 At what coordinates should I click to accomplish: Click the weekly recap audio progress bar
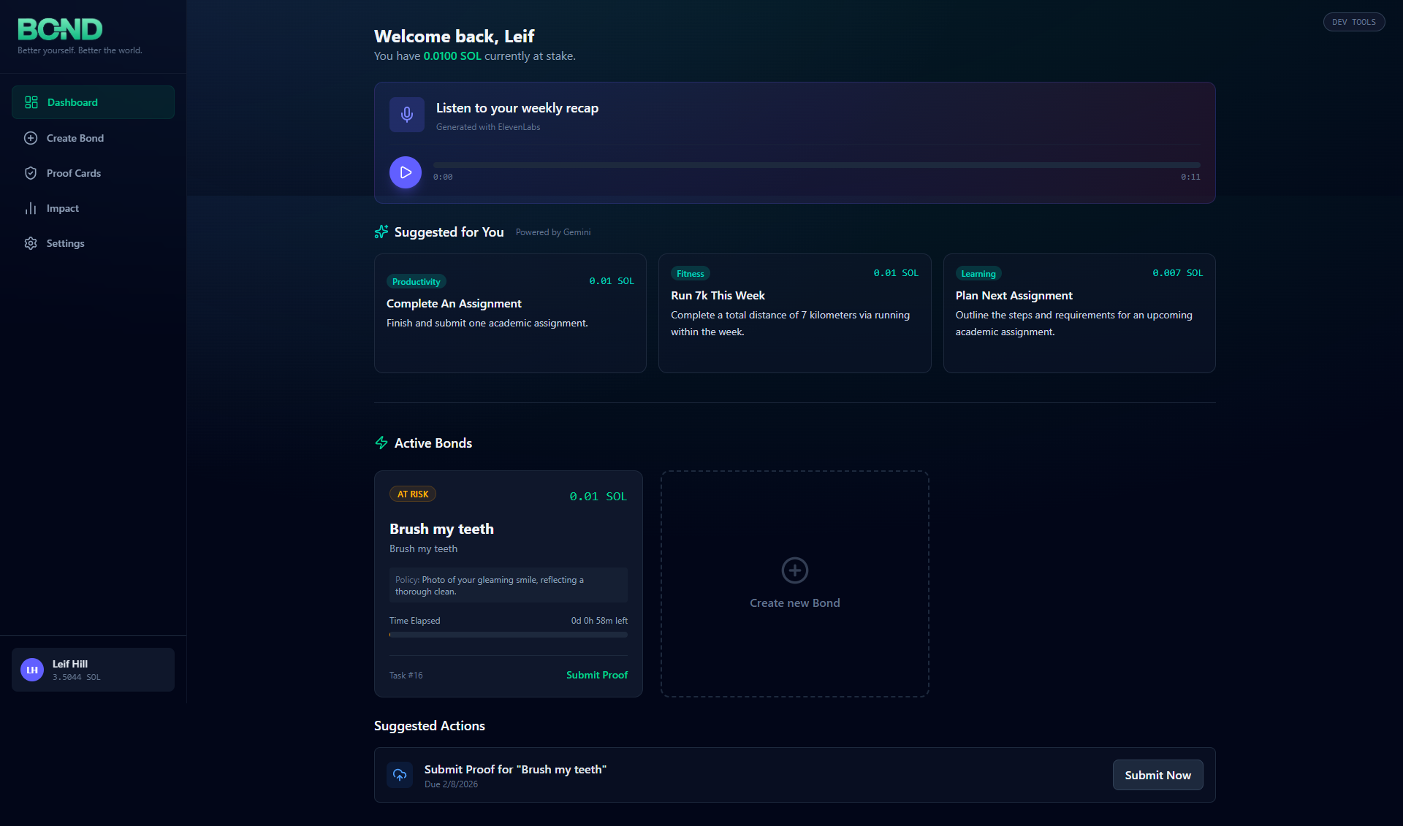coord(816,165)
